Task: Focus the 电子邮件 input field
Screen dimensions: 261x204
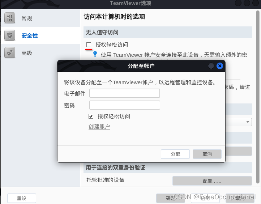Action: 125,93
